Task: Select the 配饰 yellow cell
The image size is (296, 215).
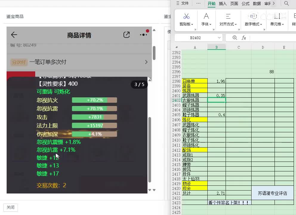Action: (195, 150)
